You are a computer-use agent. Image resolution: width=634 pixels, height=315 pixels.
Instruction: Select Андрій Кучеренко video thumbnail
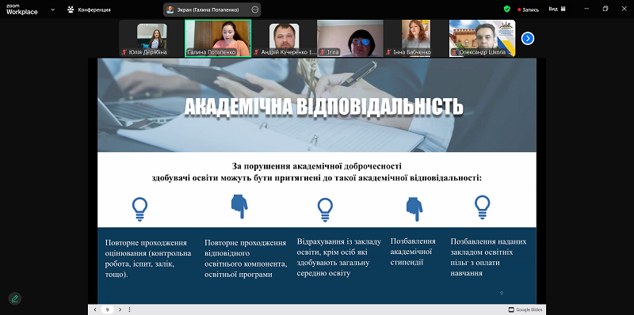[285, 38]
